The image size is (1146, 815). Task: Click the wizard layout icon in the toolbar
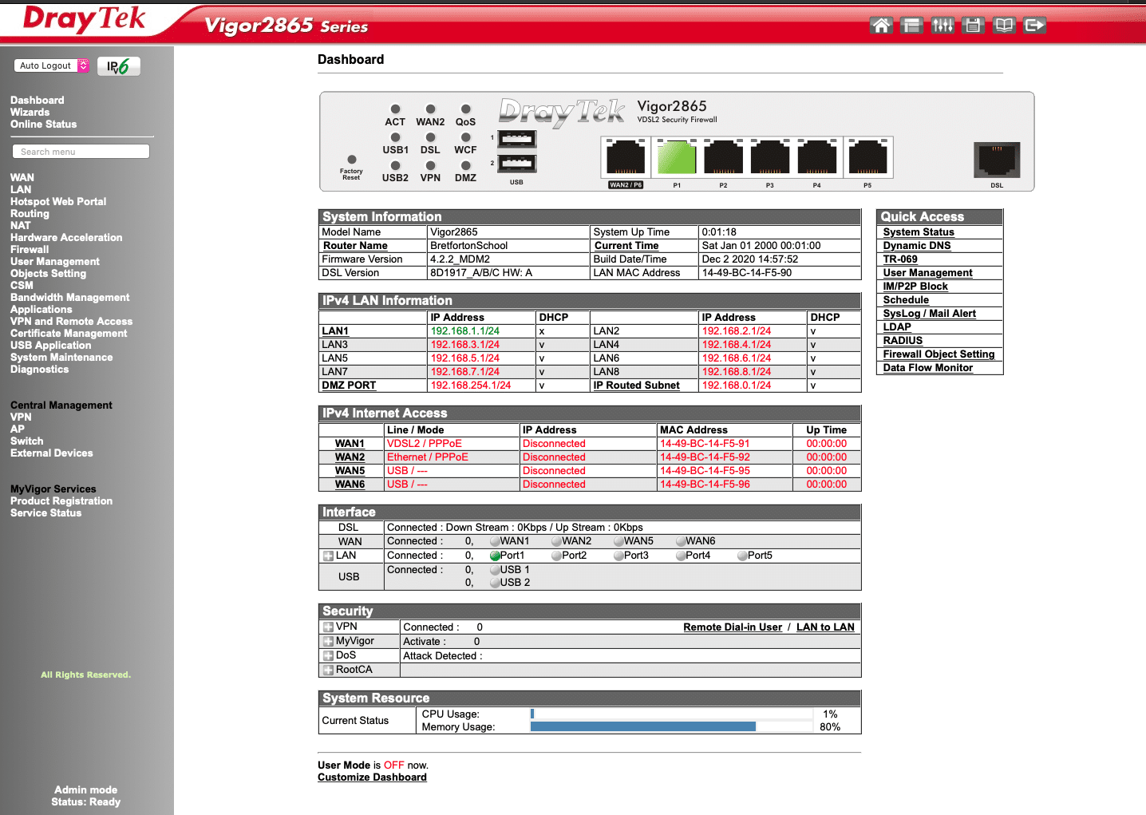(x=911, y=25)
